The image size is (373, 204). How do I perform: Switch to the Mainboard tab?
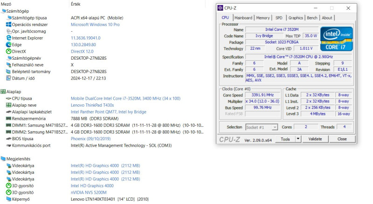pyautogui.click(x=243, y=18)
